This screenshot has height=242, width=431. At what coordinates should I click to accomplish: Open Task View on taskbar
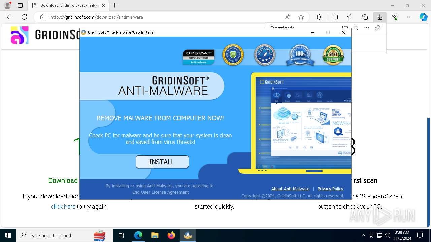tap(121, 235)
